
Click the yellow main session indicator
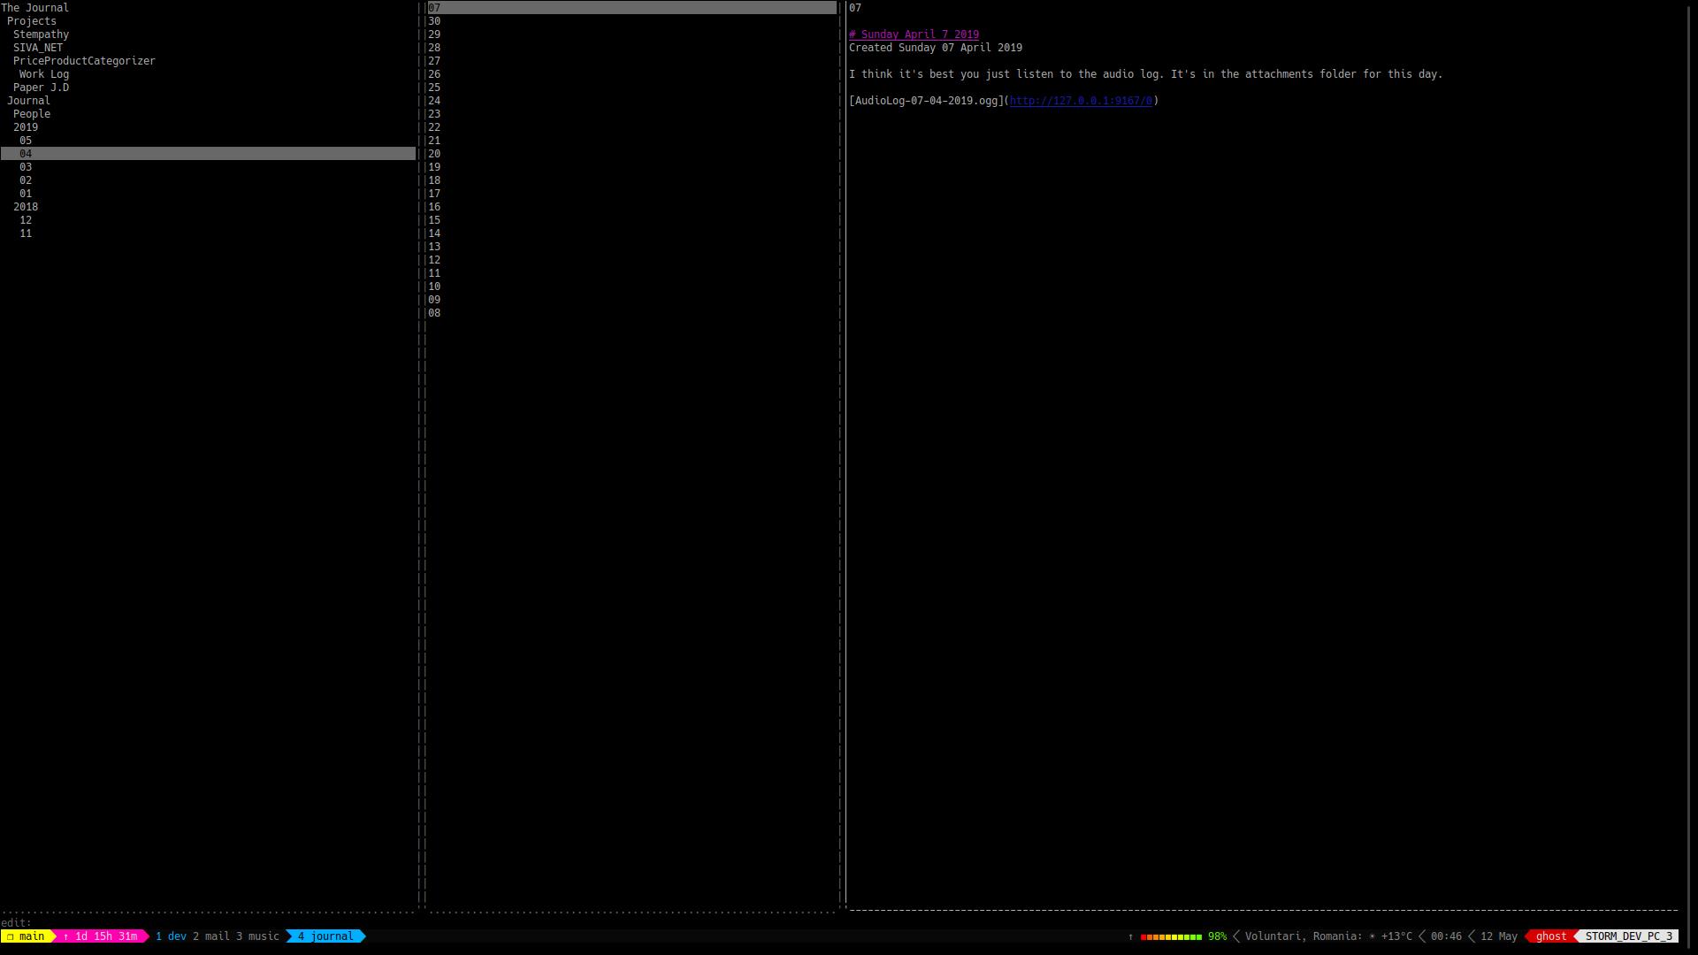(29, 936)
